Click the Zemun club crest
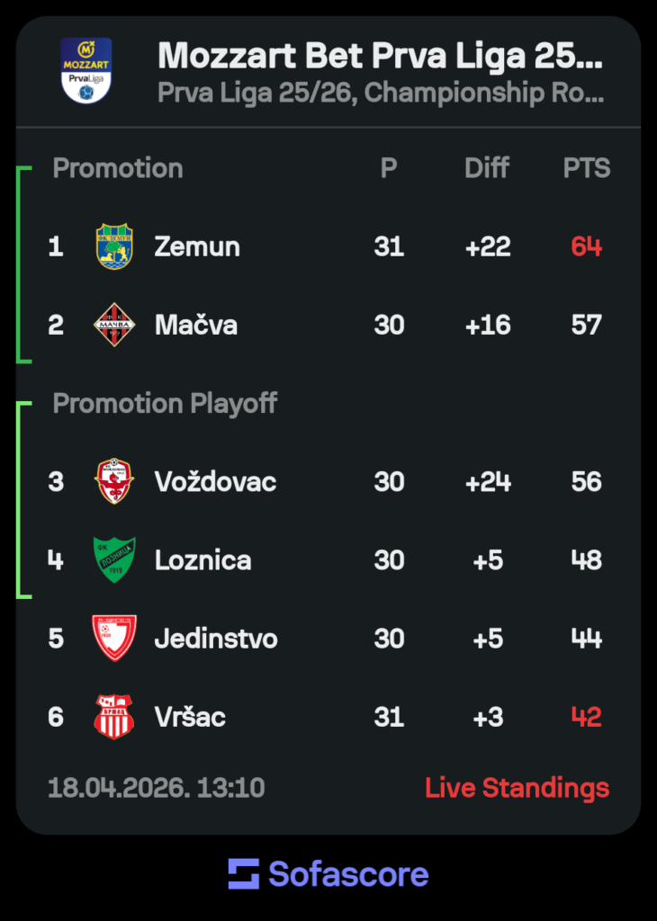The width and height of the screenshot is (657, 921). 114,246
